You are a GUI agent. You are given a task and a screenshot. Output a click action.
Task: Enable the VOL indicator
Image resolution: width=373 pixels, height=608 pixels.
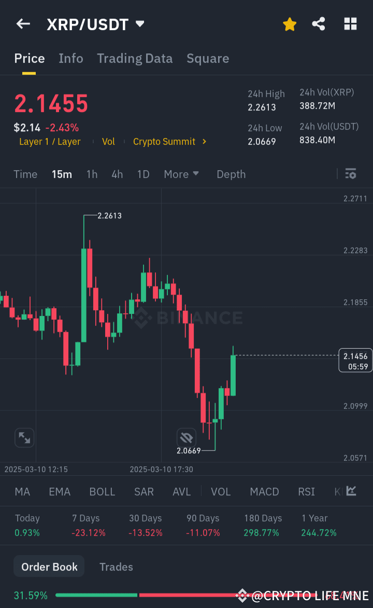tap(221, 491)
